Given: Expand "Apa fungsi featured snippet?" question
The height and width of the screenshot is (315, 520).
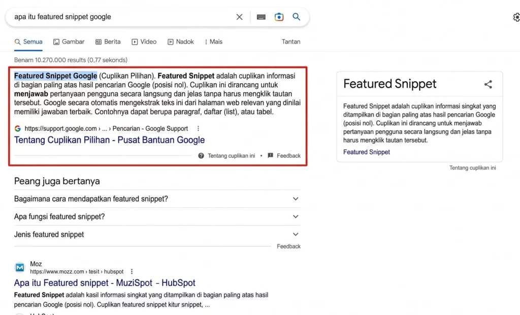Looking at the screenshot, I should [157, 217].
